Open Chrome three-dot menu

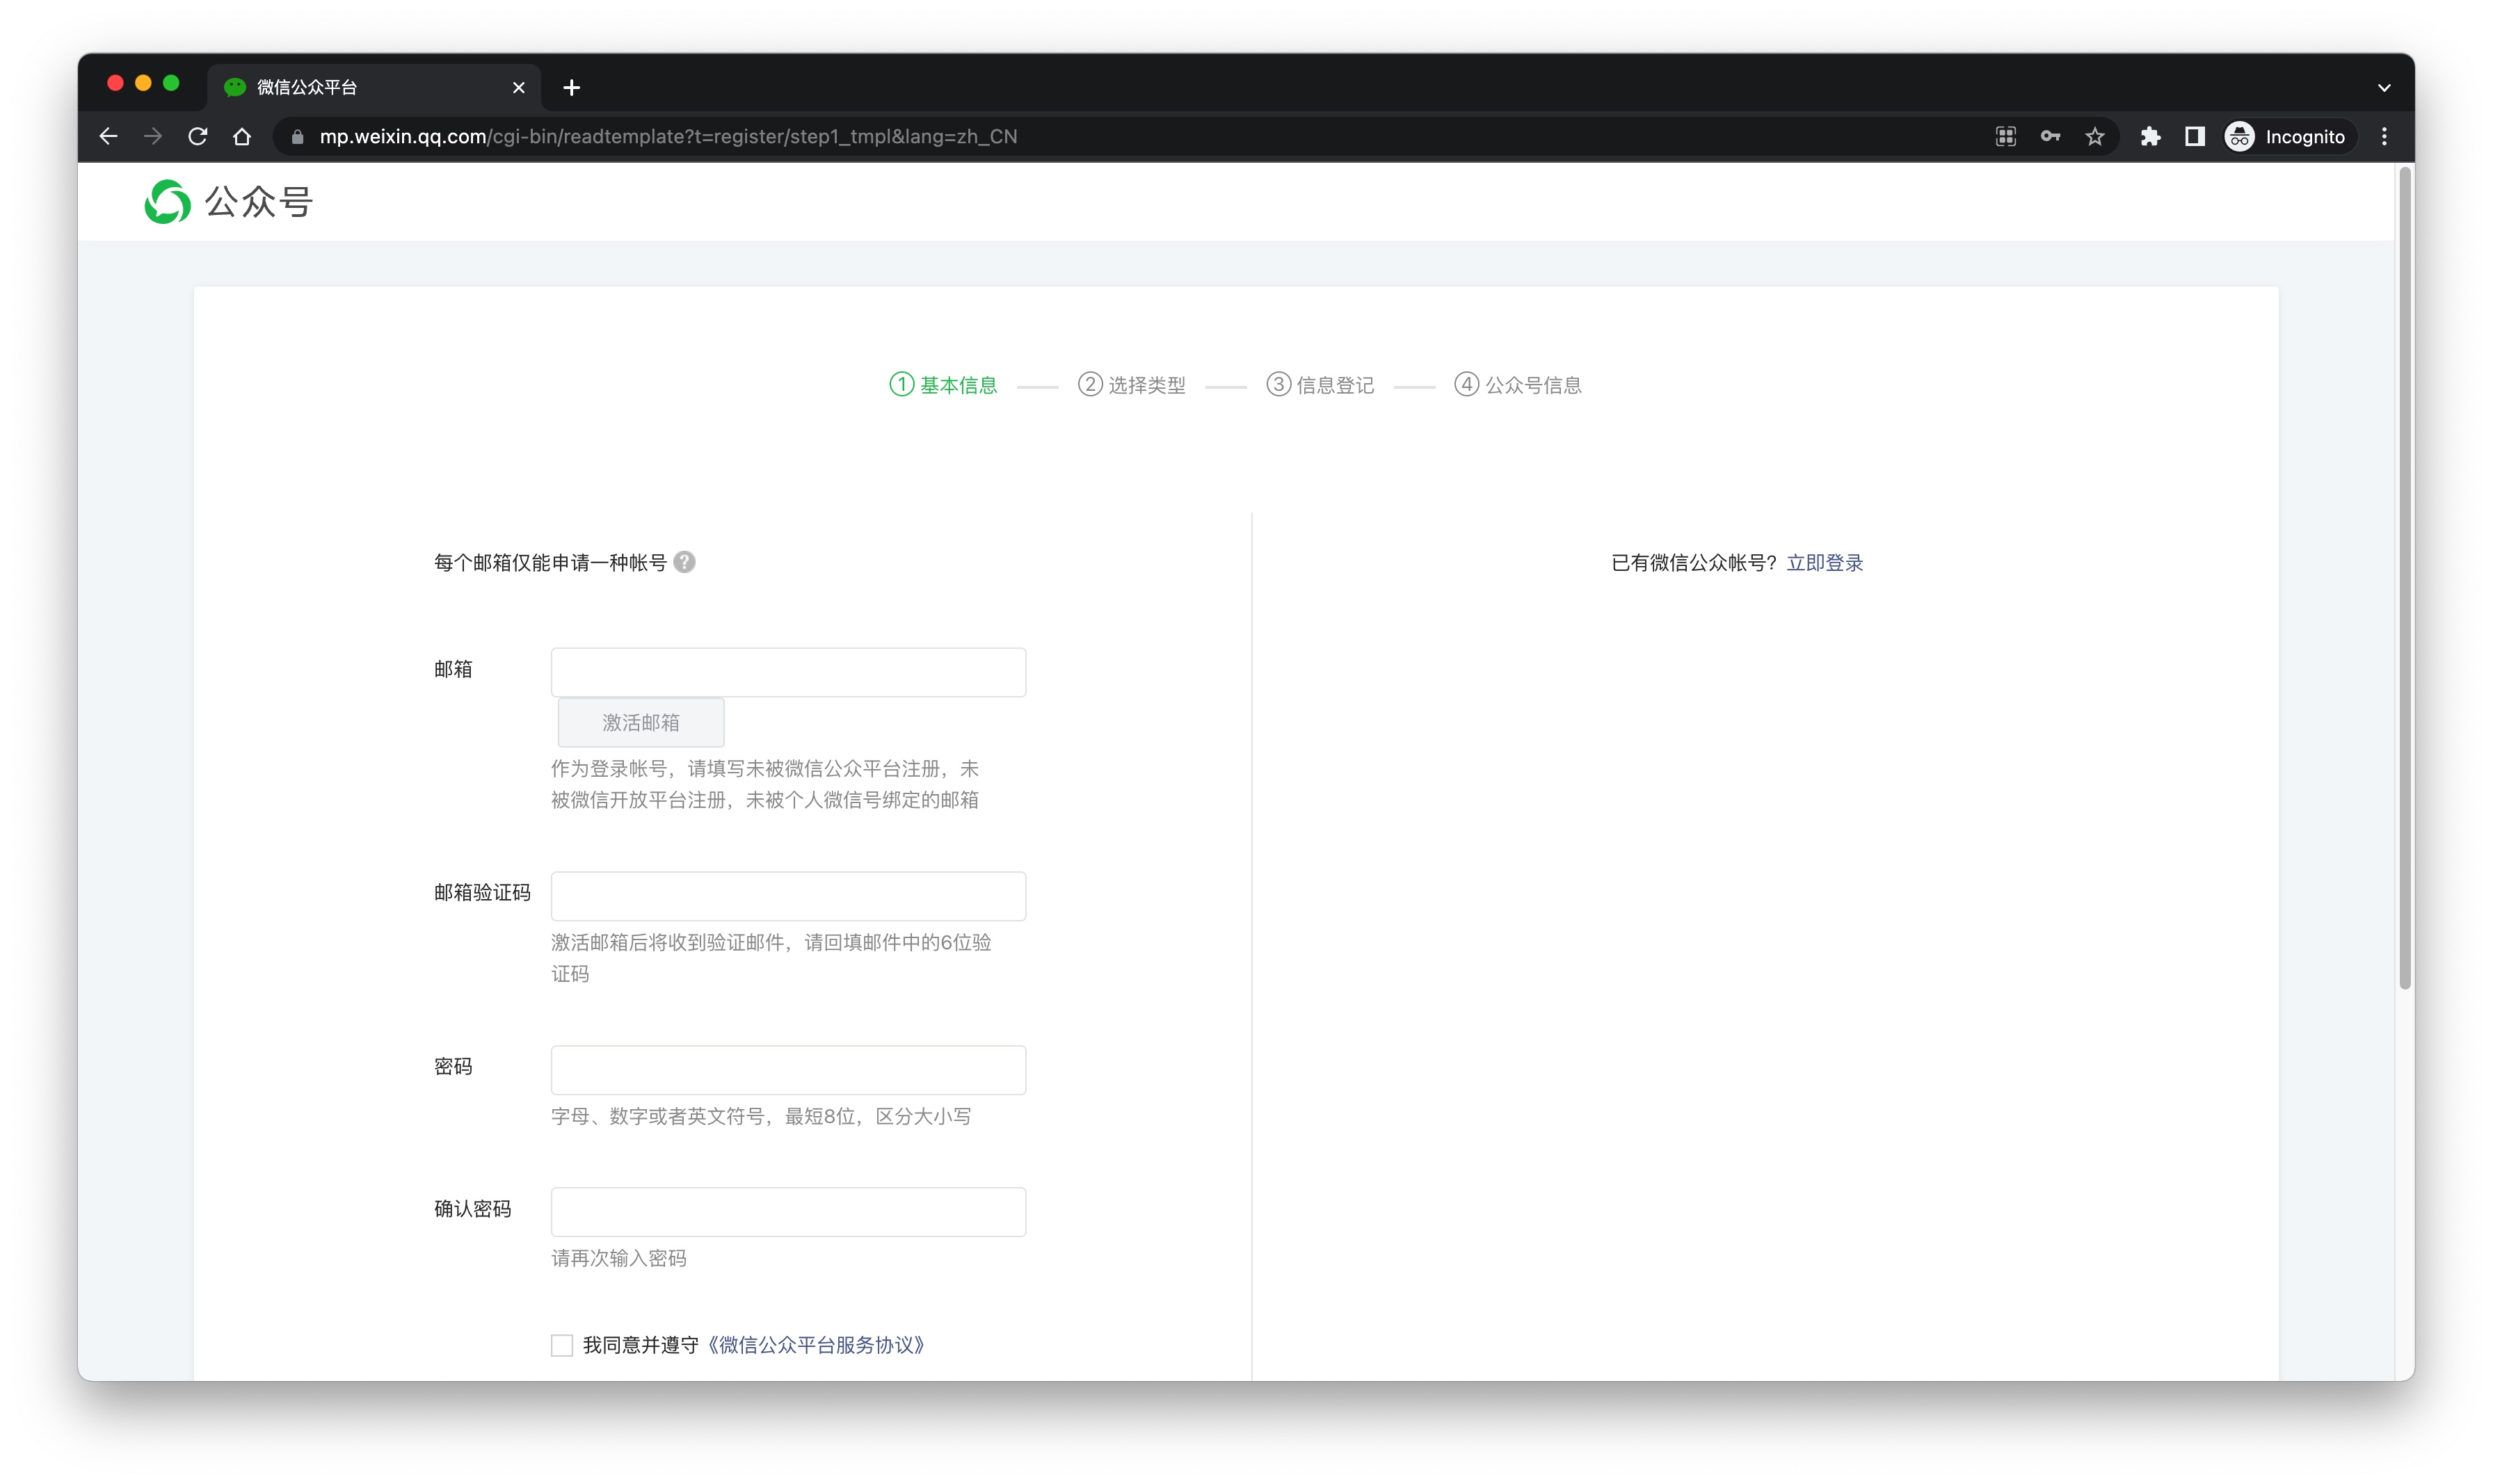(2384, 137)
